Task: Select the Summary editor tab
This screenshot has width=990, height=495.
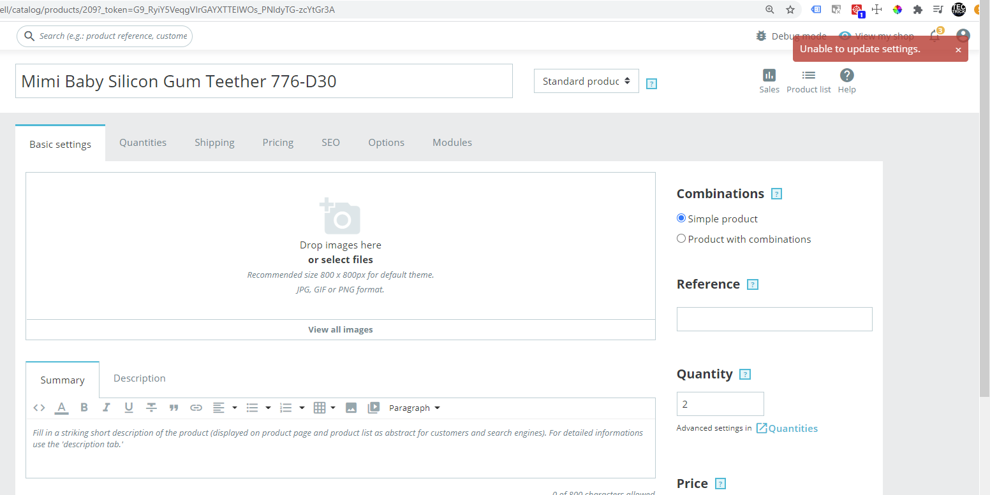Action: point(63,380)
